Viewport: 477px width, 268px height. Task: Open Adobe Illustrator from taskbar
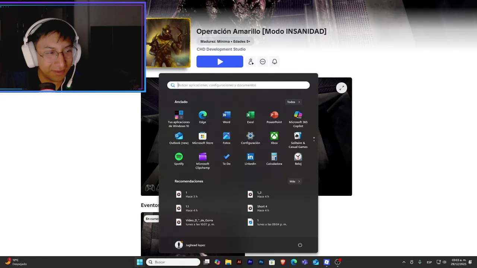pyautogui.click(x=239, y=262)
